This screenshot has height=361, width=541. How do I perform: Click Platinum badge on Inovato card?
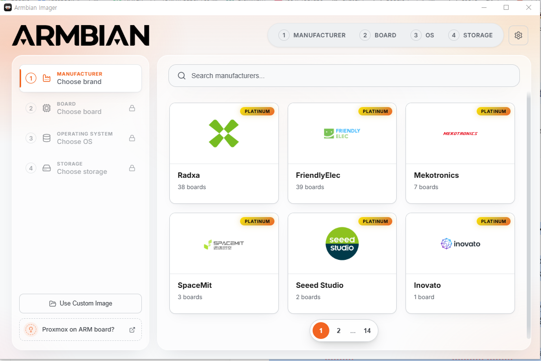[x=493, y=222]
